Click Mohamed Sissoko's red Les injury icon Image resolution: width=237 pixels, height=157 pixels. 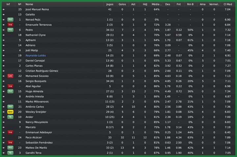tap(10, 76)
